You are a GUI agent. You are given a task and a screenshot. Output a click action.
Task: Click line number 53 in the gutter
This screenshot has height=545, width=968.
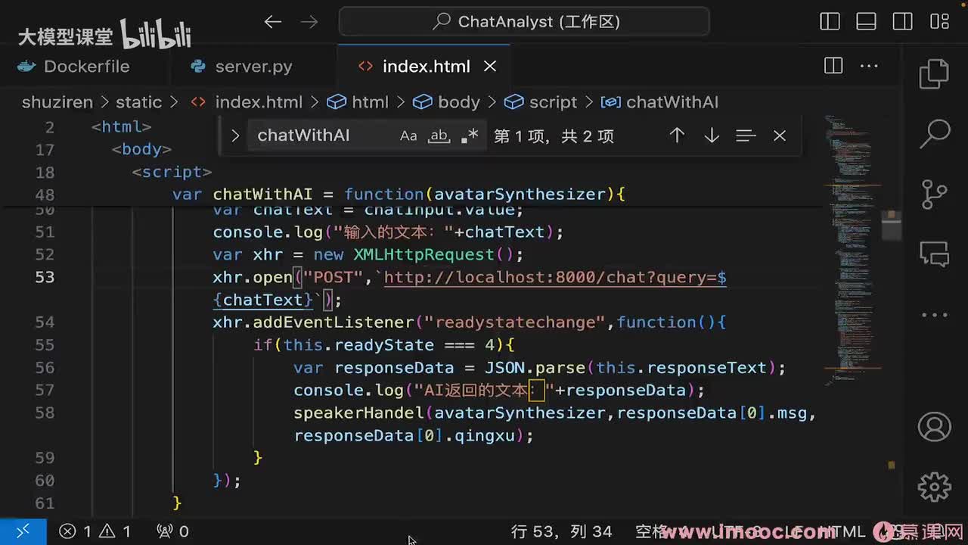tap(45, 277)
